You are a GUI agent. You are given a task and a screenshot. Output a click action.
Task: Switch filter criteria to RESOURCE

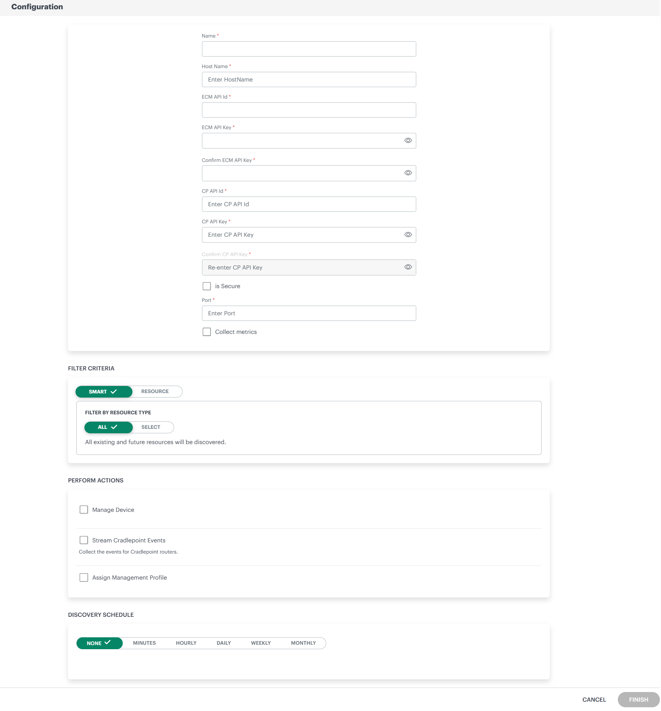click(x=155, y=391)
